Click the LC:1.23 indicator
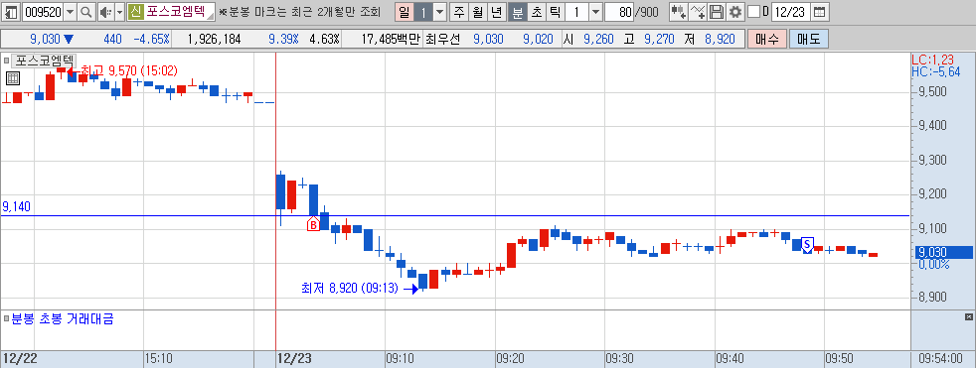976x368 pixels. [932, 61]
